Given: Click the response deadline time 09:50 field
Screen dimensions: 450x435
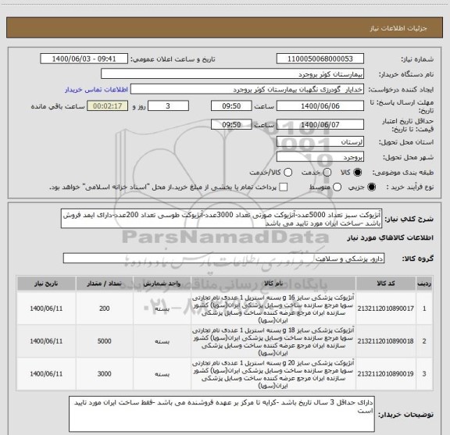Looking at the screenshot, I should [x=231, y=106].
